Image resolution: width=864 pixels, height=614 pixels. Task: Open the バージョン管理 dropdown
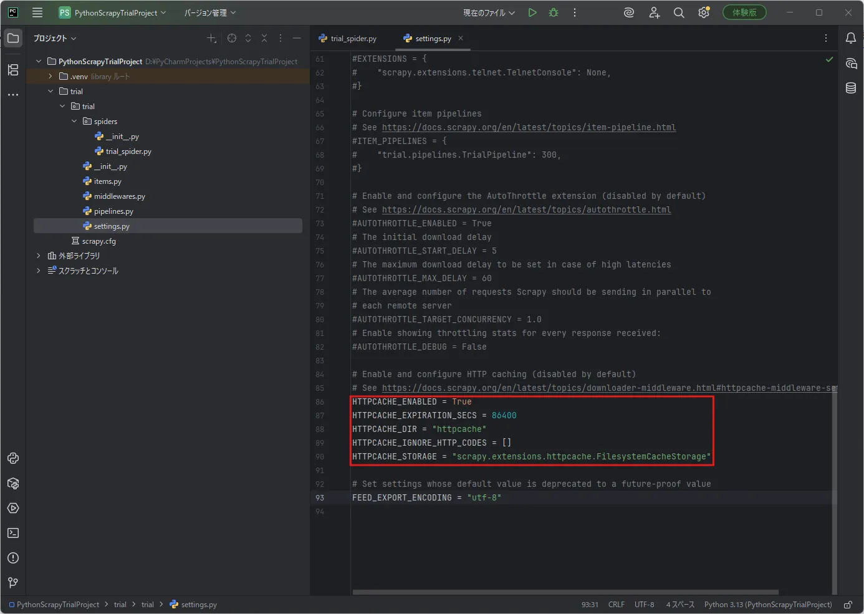pyautogui.click(x=210, y=12)
